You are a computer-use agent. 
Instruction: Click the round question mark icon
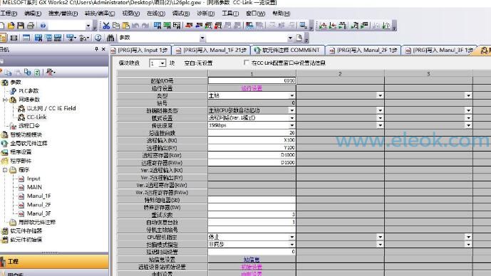98,38
